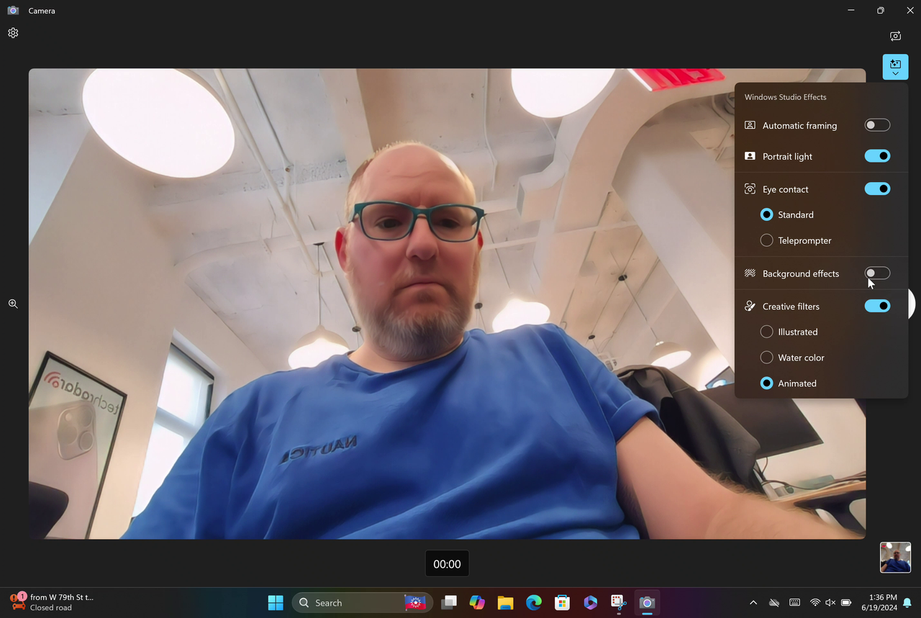Open the notification bell icon
This screenshot has height=618, width=921.
[x=908, y=602]
